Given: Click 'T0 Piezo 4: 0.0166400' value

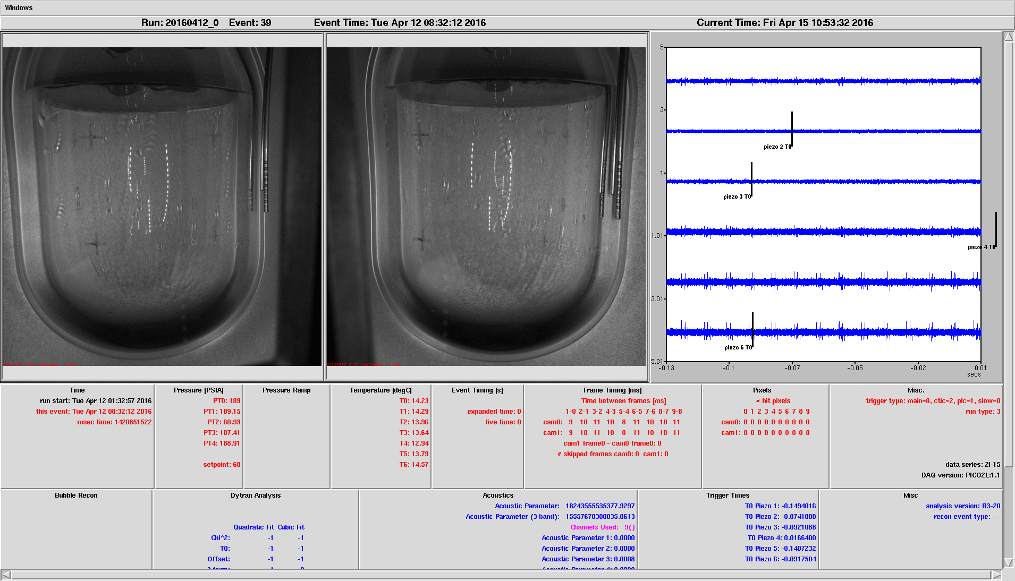Looking at the screenshot, I should [x=782, y=538].
